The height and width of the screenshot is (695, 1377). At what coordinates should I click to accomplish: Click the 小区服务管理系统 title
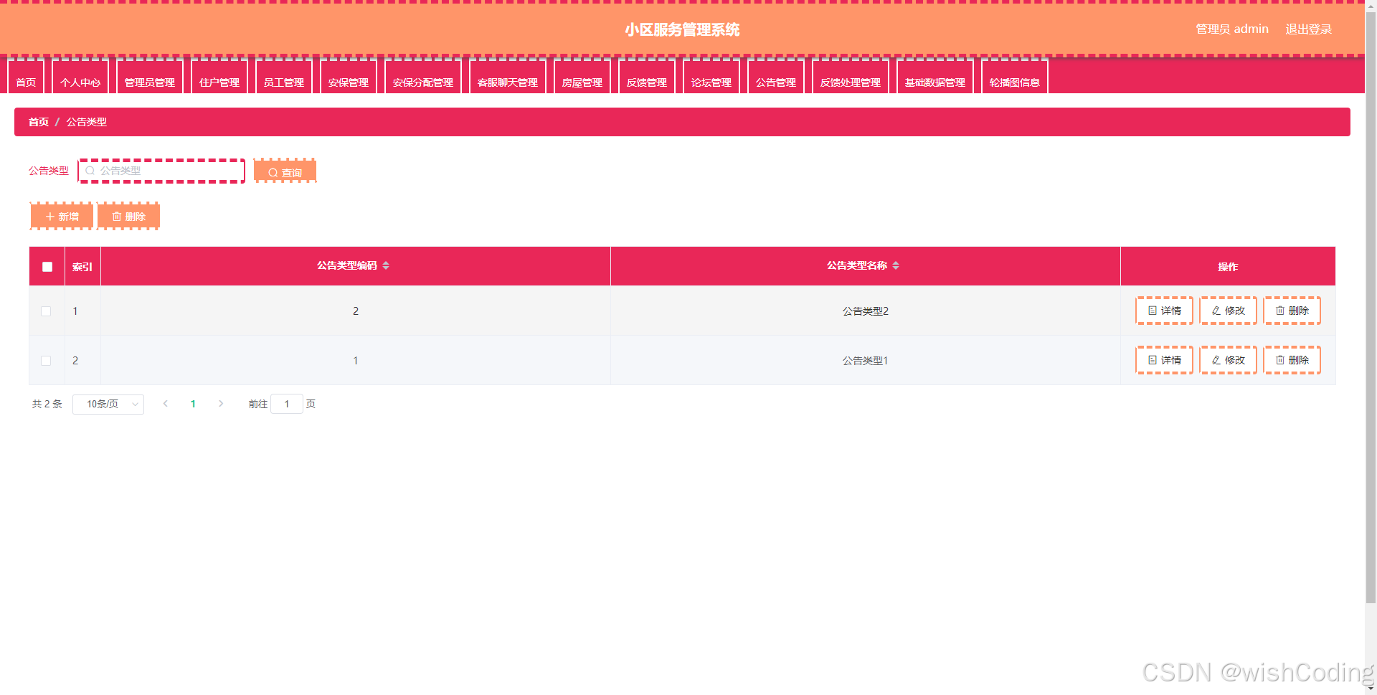pyautogui.click(x=682, y=29)
